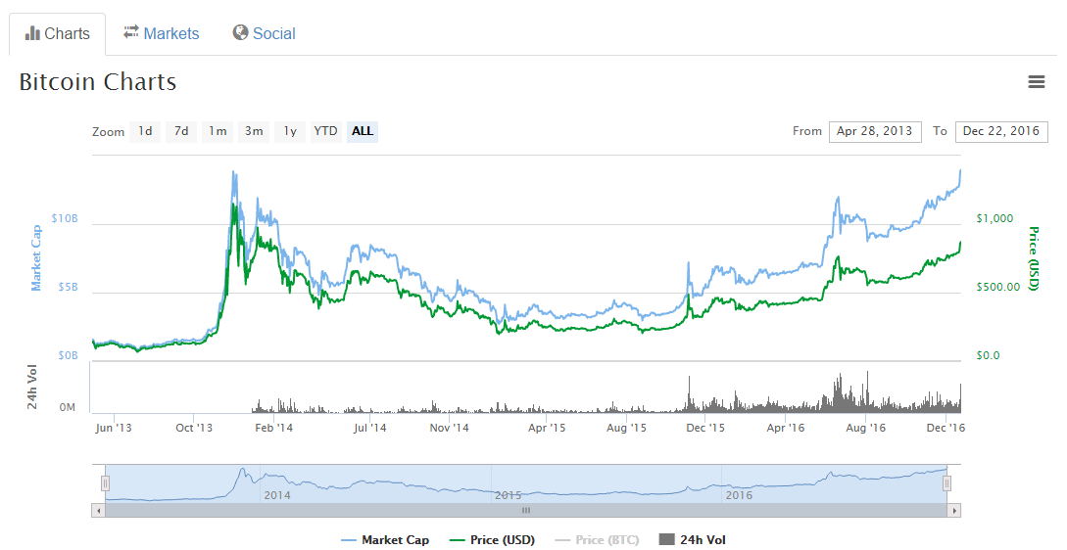
Task: Toggle Price (USD) series in legend
Action: [492, 540]
